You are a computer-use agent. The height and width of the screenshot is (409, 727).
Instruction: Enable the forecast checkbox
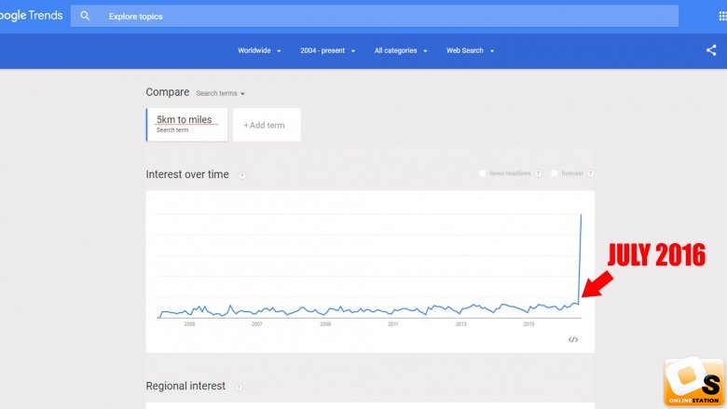pos(555,173)
